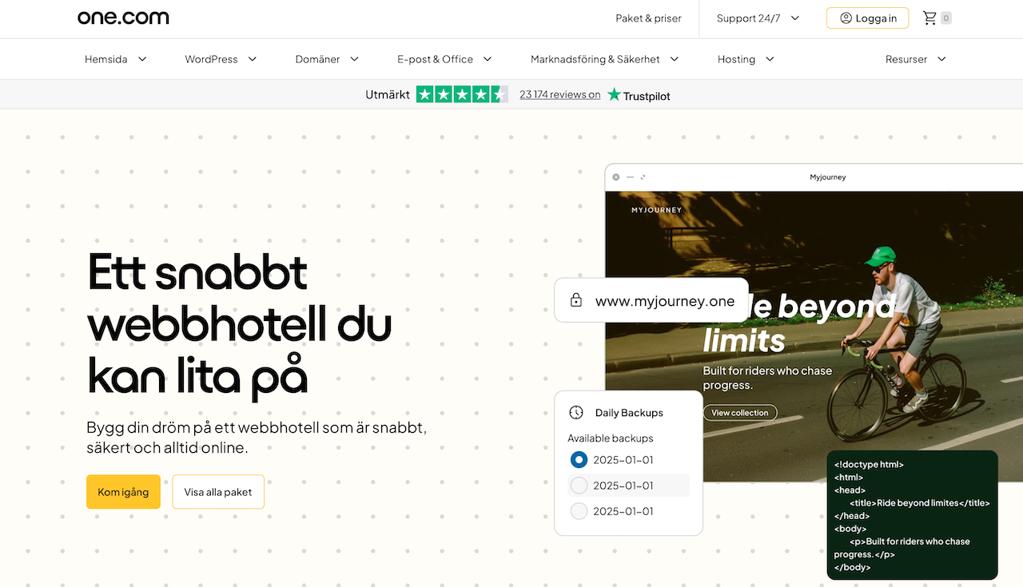Screen dimensions: 1023x587
Task: Choose the third 2025-01-01 backup radio
Action: [579, 511]
